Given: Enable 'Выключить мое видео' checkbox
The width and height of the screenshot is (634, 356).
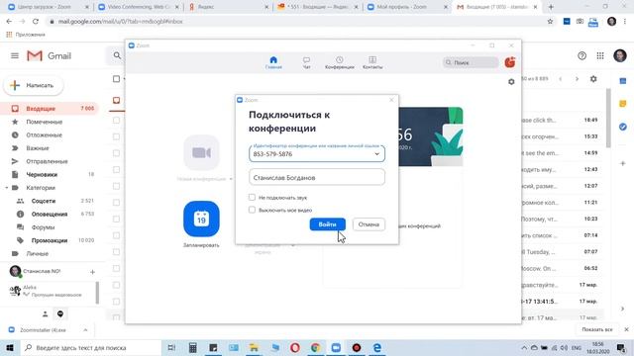Looking at the screenshot, I should 252,210.
